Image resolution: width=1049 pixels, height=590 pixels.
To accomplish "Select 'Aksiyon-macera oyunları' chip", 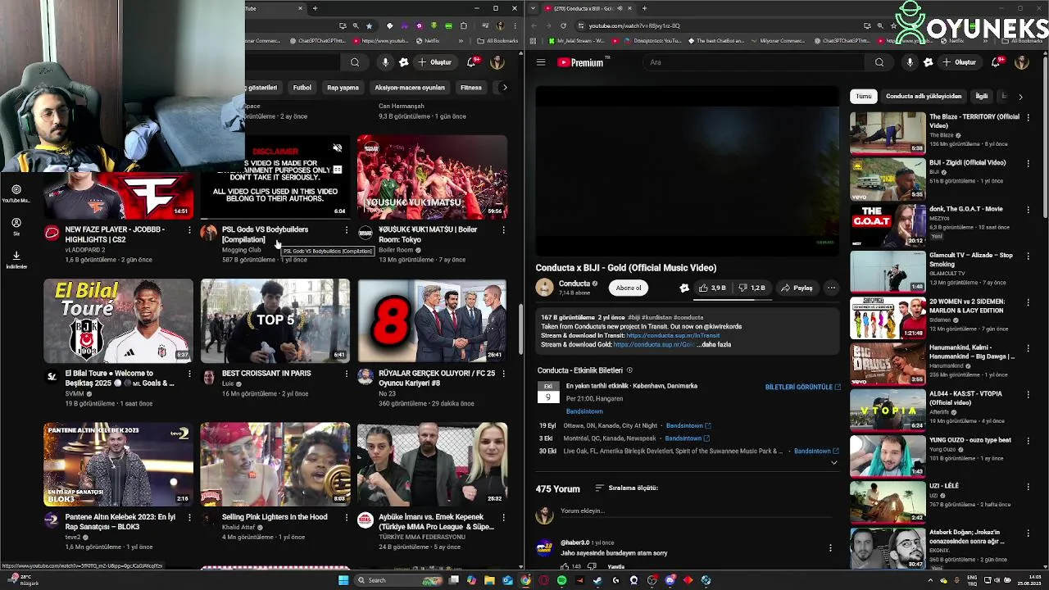I will (x=410, y=88).
